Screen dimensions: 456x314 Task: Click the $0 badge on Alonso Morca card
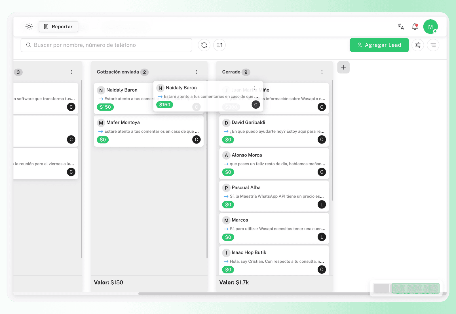click(228, 172)
